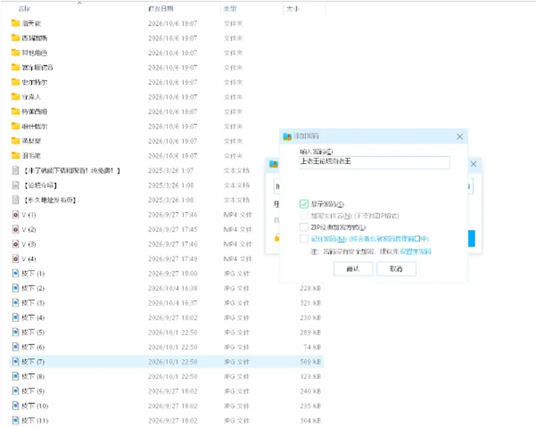This screenshot has height=427, width=536.
Task: Click the 史尔特尔 folder icon
Action: point(16,82)
